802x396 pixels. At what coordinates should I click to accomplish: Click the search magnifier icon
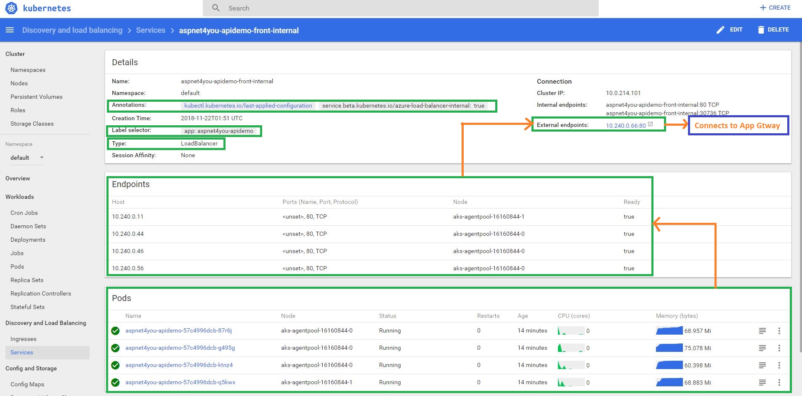coord(216,8)
